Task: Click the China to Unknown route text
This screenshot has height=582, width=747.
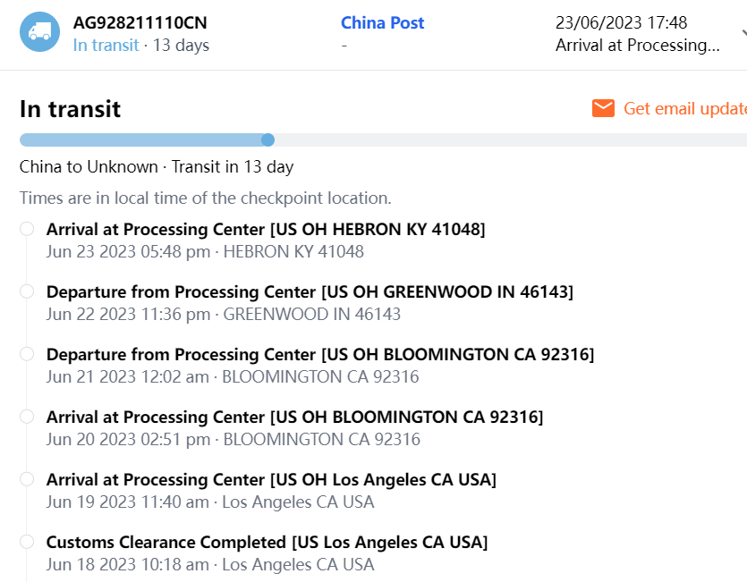Action: [88, 167]
